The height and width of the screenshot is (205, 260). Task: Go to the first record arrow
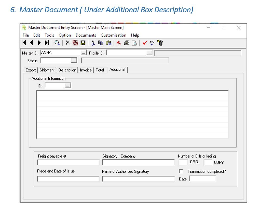point(24,43)
